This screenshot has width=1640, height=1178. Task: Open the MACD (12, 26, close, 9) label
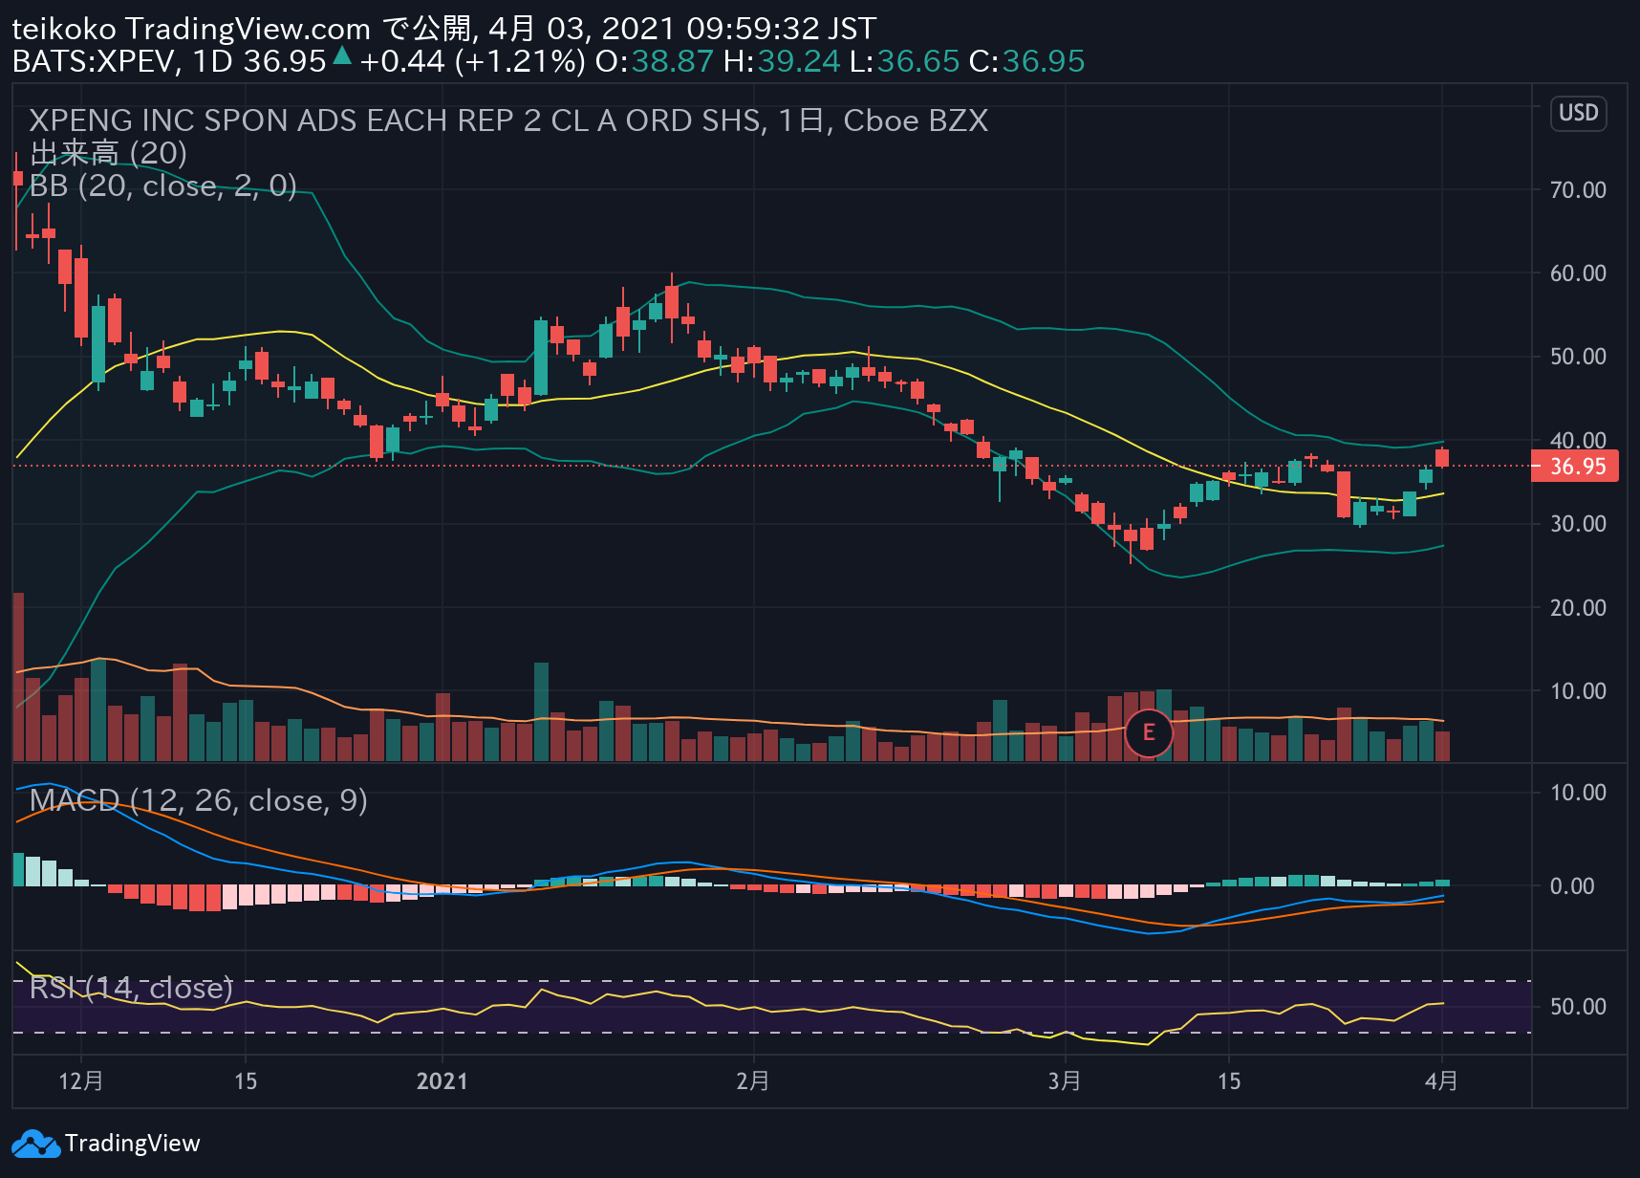[199, 800]
